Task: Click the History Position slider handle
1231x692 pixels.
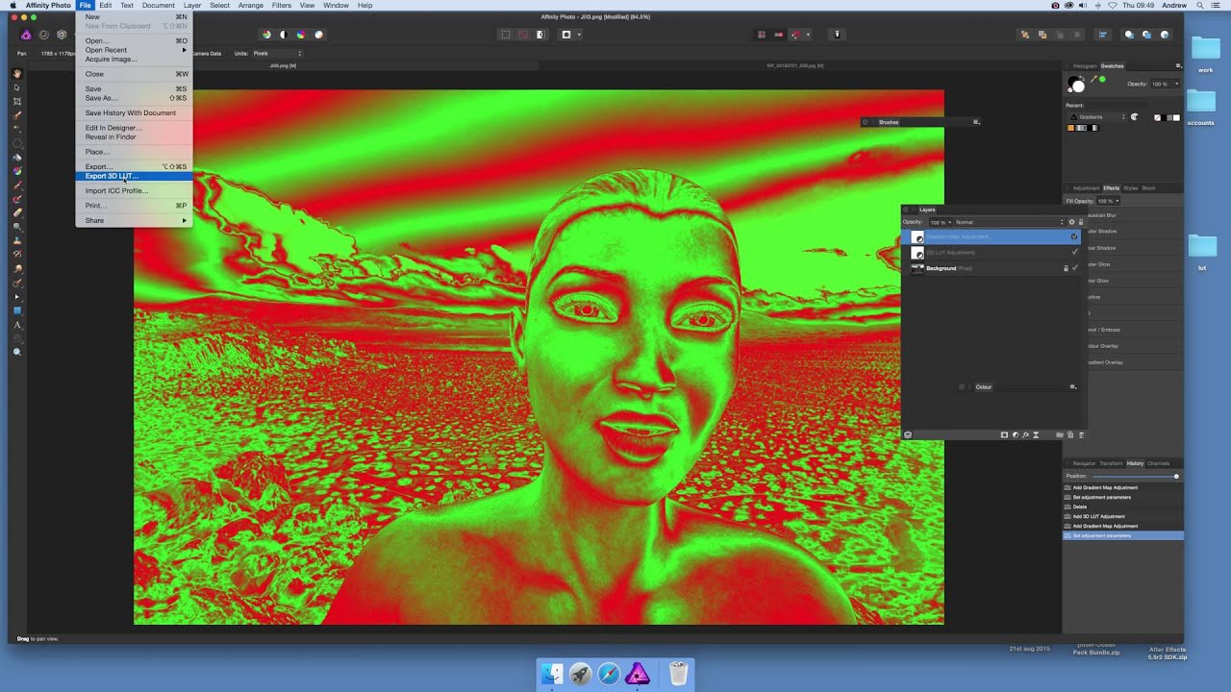Action: coord(1175,476)
